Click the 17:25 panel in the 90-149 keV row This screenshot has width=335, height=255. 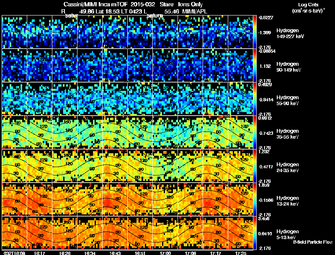pos(240,65)
